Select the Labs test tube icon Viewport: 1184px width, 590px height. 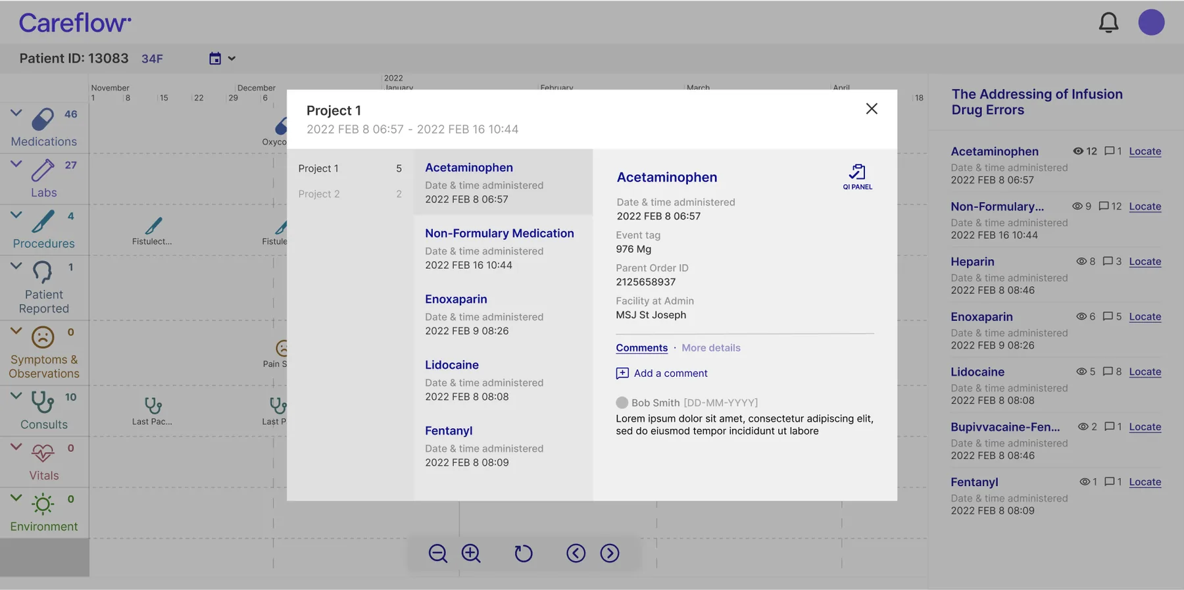43,170
